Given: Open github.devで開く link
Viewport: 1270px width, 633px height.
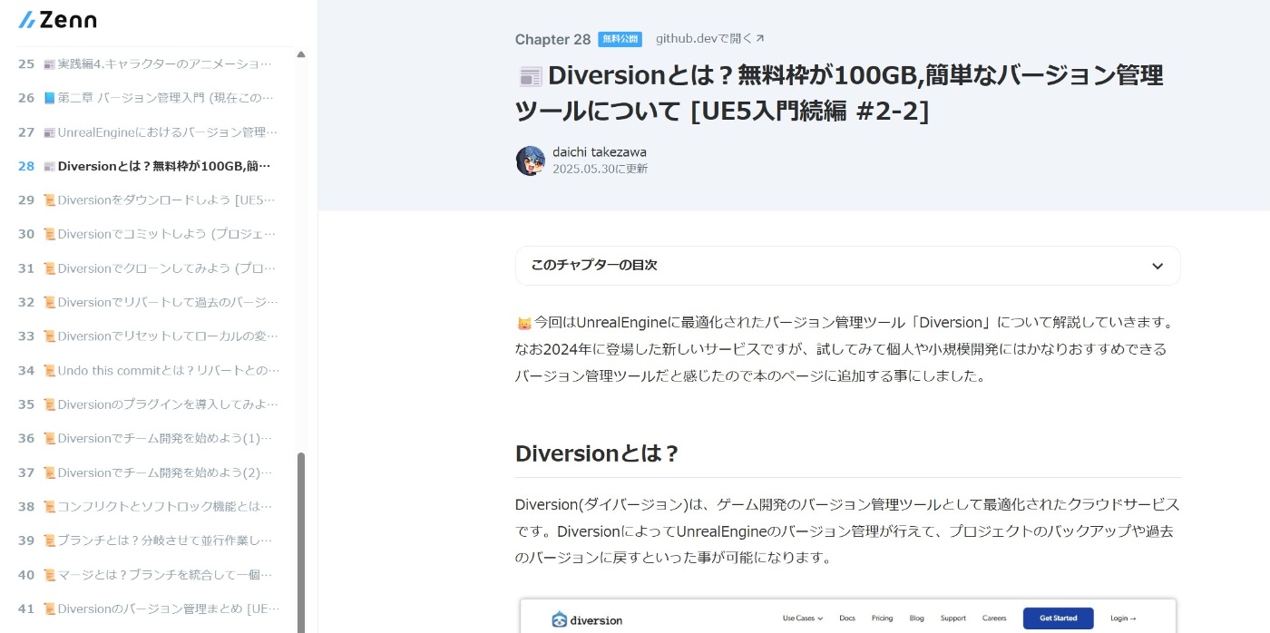Looking at the screenshot, I should tap(710, 38).
